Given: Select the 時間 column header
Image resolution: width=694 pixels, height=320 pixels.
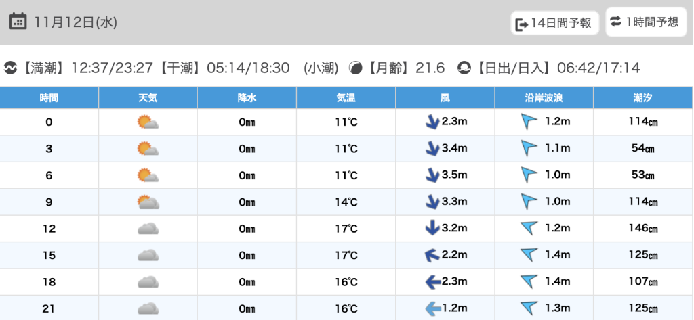Looking at the screenshot, I should coord(49,98).
